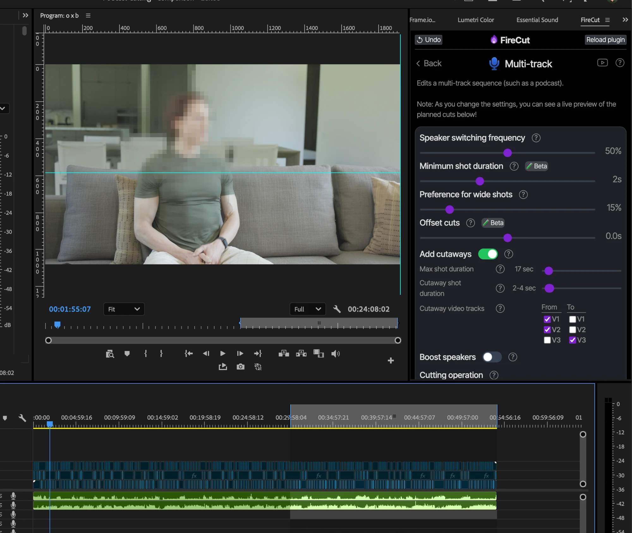Screen dimensions: 632x533
Task: Expand the hidden panel tabs overflow chevron
Action: pyautogui.click(x=625, y=20)
